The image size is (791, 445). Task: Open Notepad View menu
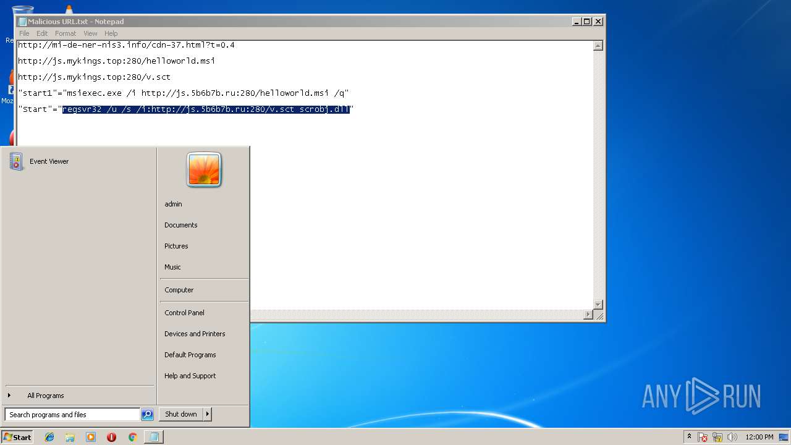(90, 33)
